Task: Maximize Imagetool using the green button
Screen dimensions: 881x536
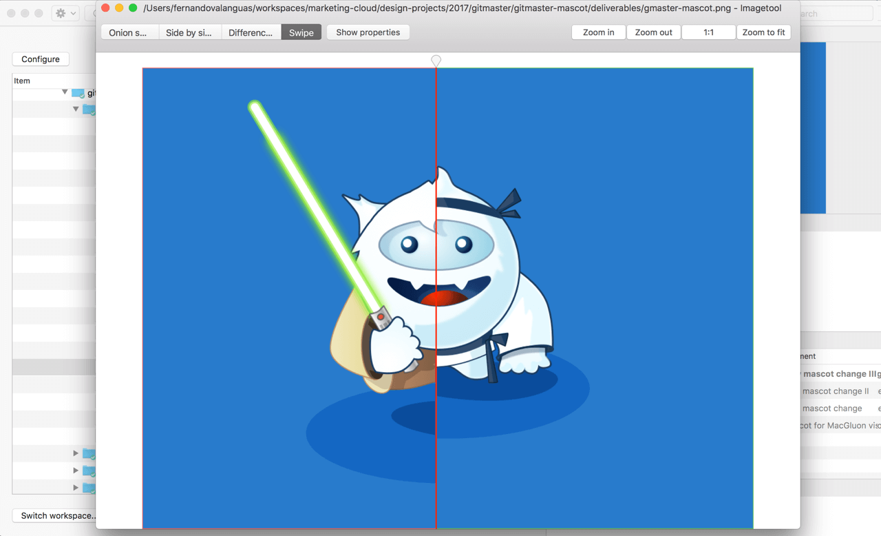Action: [133, 8]
